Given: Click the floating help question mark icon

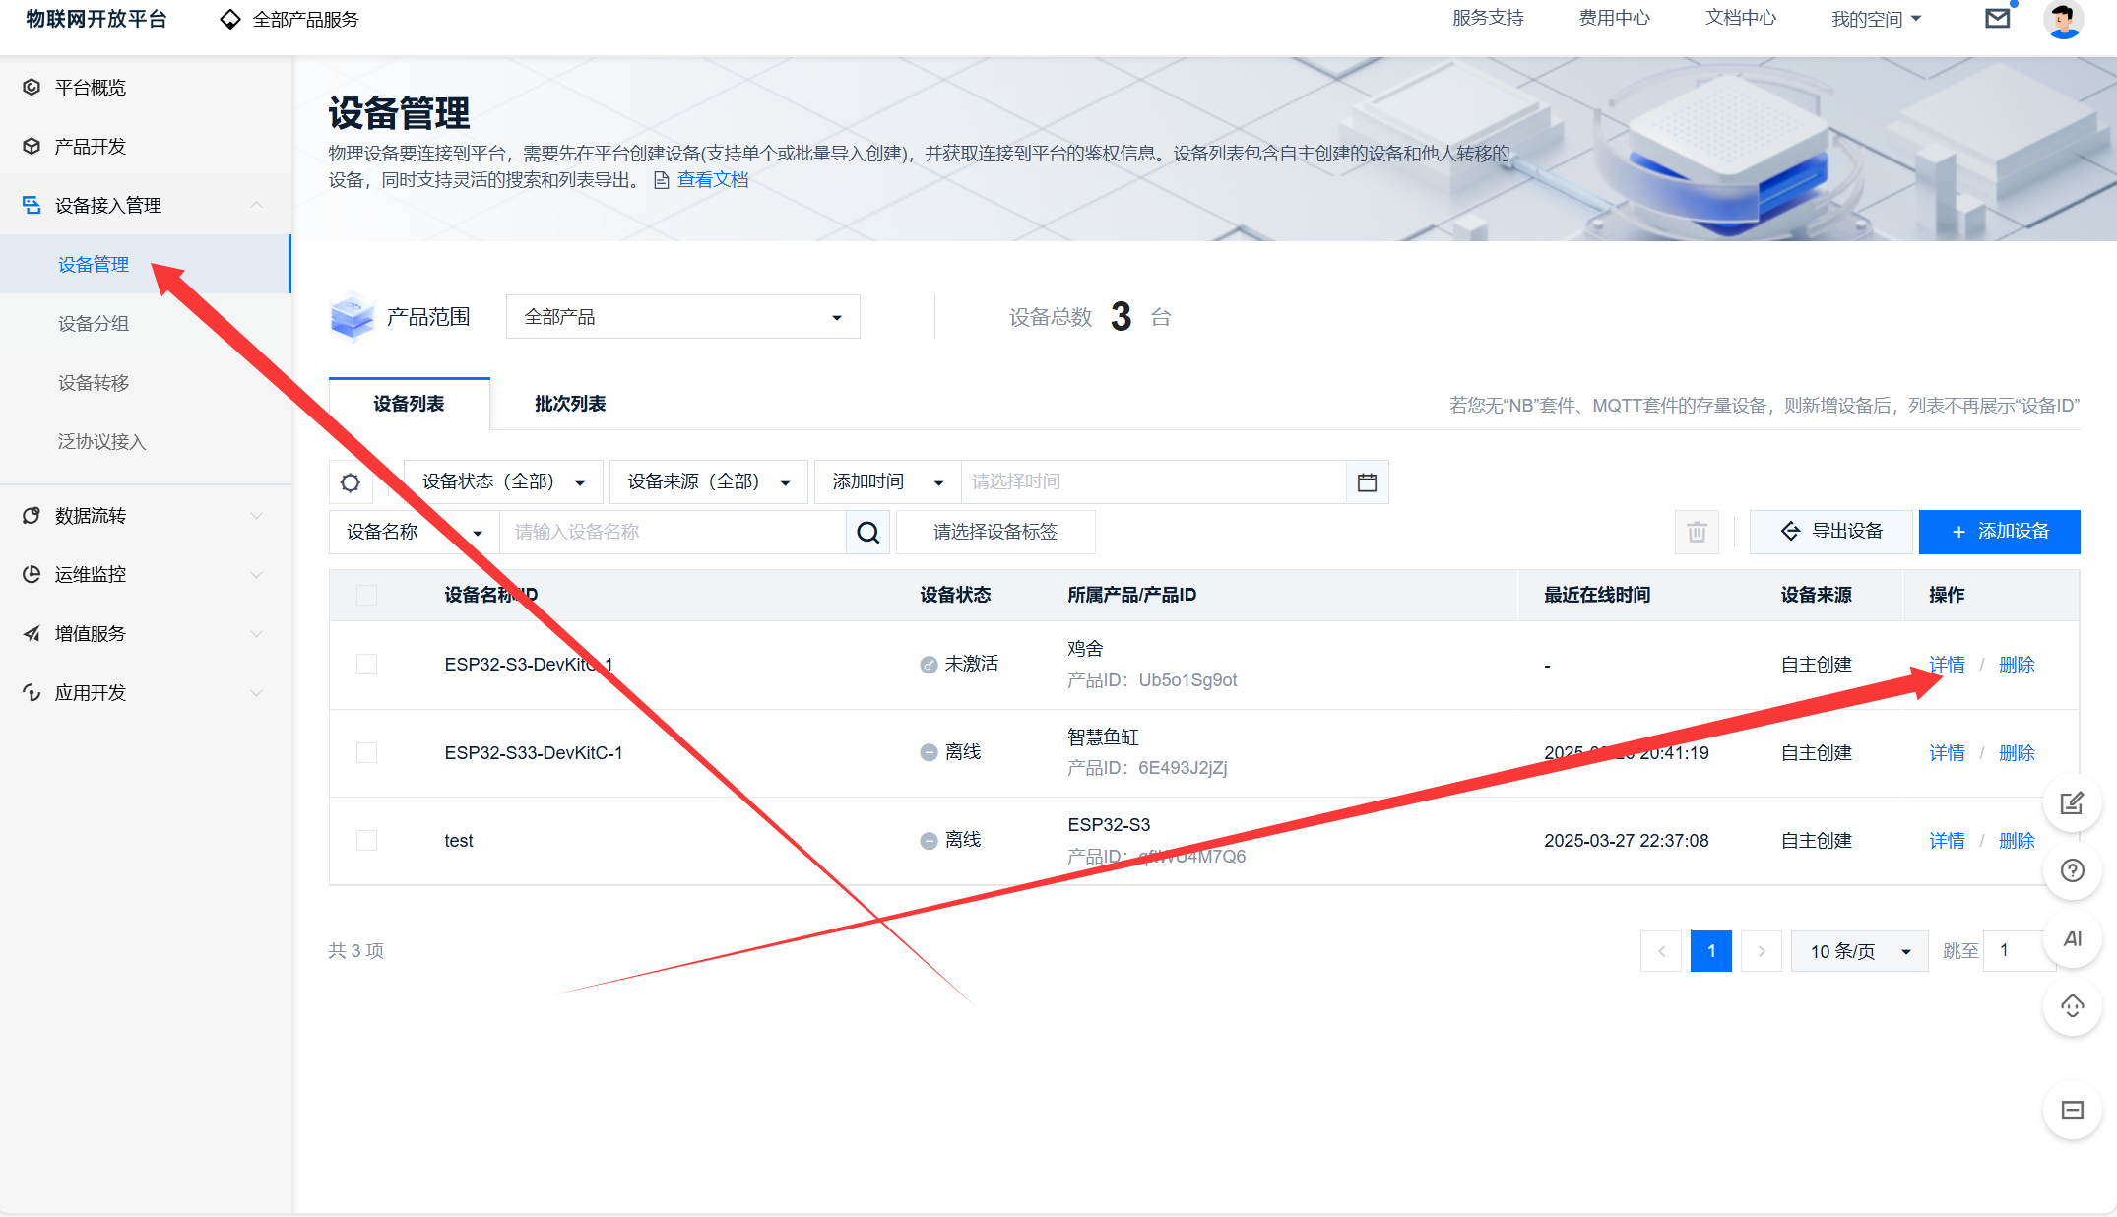Looking at the screenshot, I should pyautogui.click(x=2072, y=871).
